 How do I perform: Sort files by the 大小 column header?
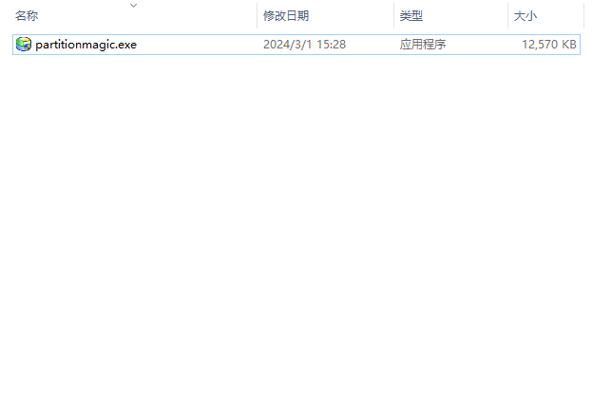(x=525, y=16)
